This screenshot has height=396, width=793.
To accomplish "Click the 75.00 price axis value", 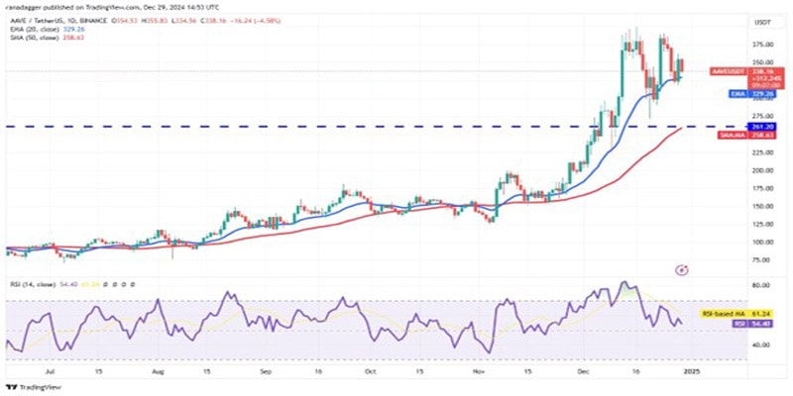I will pyautogui.click(x=762, y=259).
